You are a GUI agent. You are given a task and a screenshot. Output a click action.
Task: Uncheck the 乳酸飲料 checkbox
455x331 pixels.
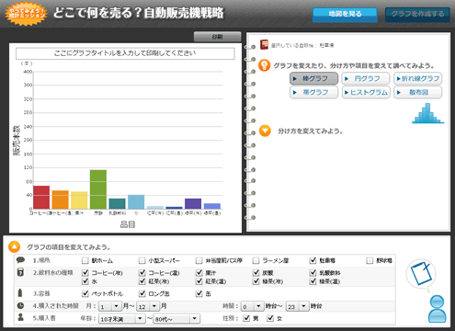(313, 272)
